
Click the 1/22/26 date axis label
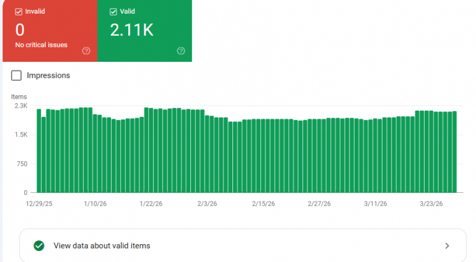coord(151,204)
